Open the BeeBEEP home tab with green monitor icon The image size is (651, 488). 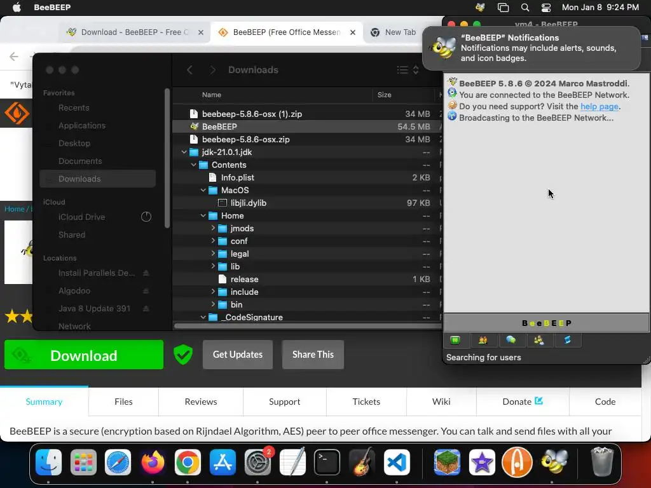[x=455, y=341]
